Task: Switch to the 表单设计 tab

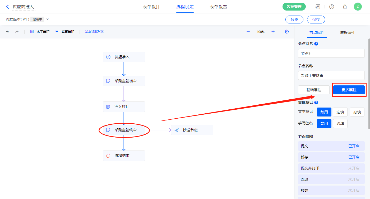Action: [151, 7]
